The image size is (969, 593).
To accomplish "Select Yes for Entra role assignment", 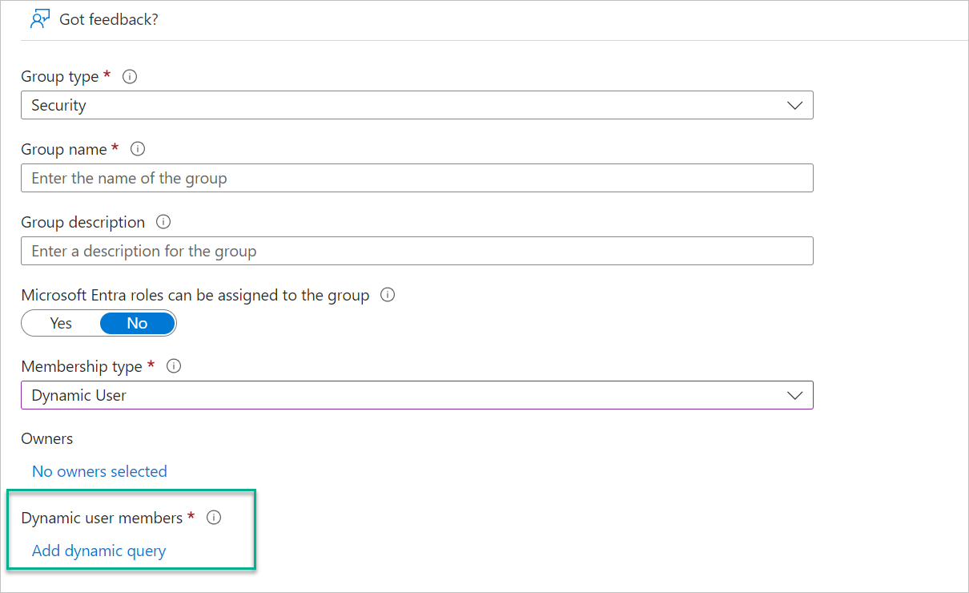I will tap(60, 323).
